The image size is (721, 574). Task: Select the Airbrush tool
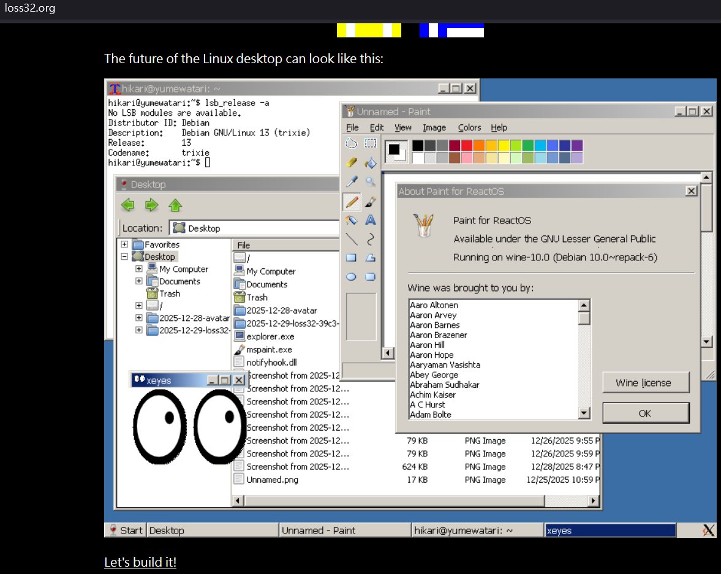[x=352, y=220]
